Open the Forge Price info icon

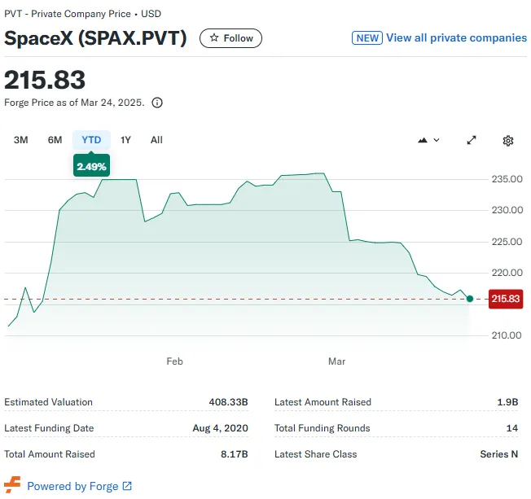(157, 103)
